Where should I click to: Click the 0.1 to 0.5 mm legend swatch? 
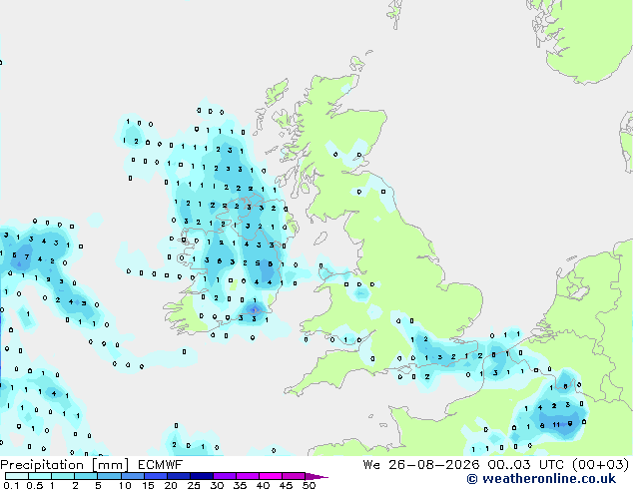17,476
